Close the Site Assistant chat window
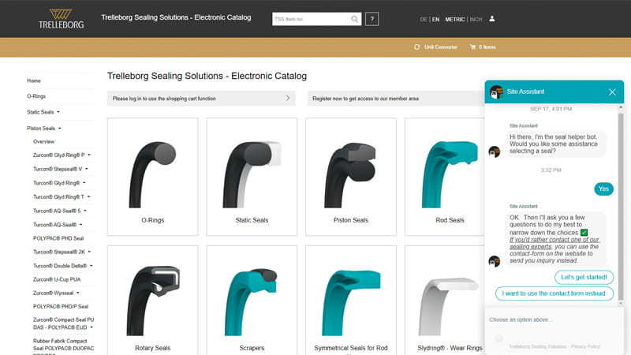The width and height of the screenshot is (631, 355). (612, 92)
